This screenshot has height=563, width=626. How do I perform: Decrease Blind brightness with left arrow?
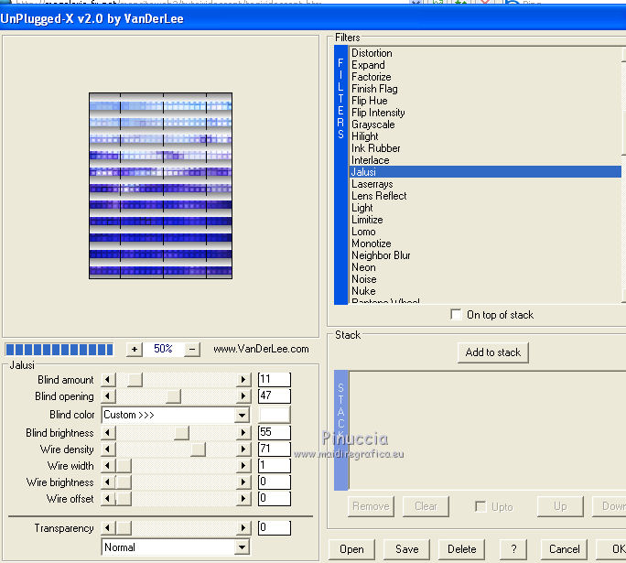[x=108, y=433]
